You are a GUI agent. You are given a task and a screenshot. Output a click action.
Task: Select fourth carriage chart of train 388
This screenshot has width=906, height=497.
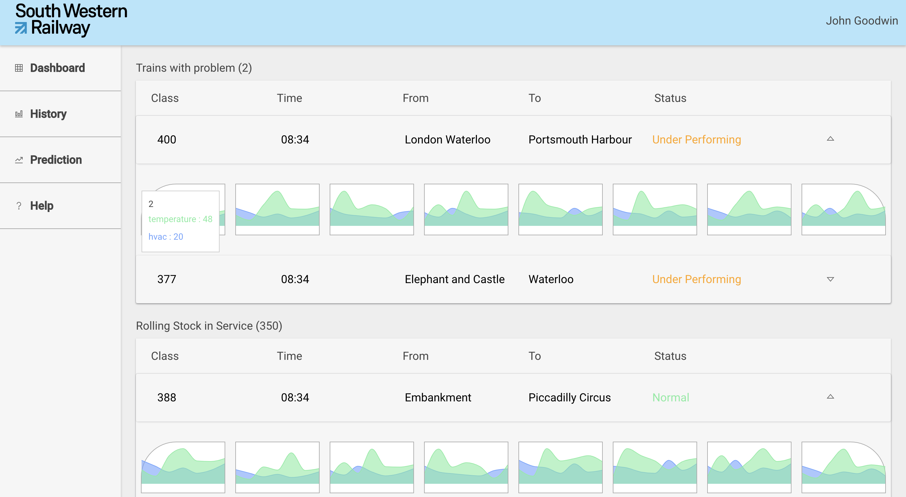pyautogui.click(x=466, y=467)
